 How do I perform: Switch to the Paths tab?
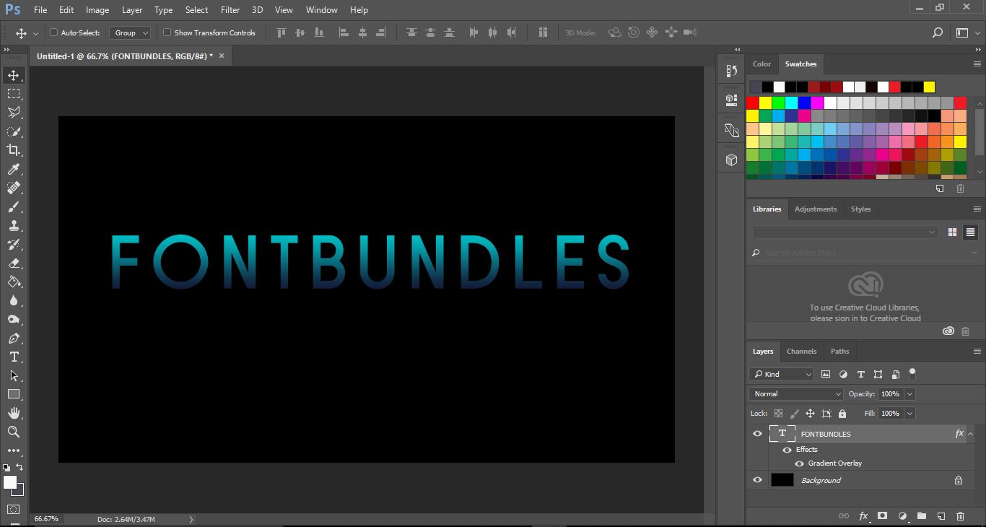pos(839,352)
